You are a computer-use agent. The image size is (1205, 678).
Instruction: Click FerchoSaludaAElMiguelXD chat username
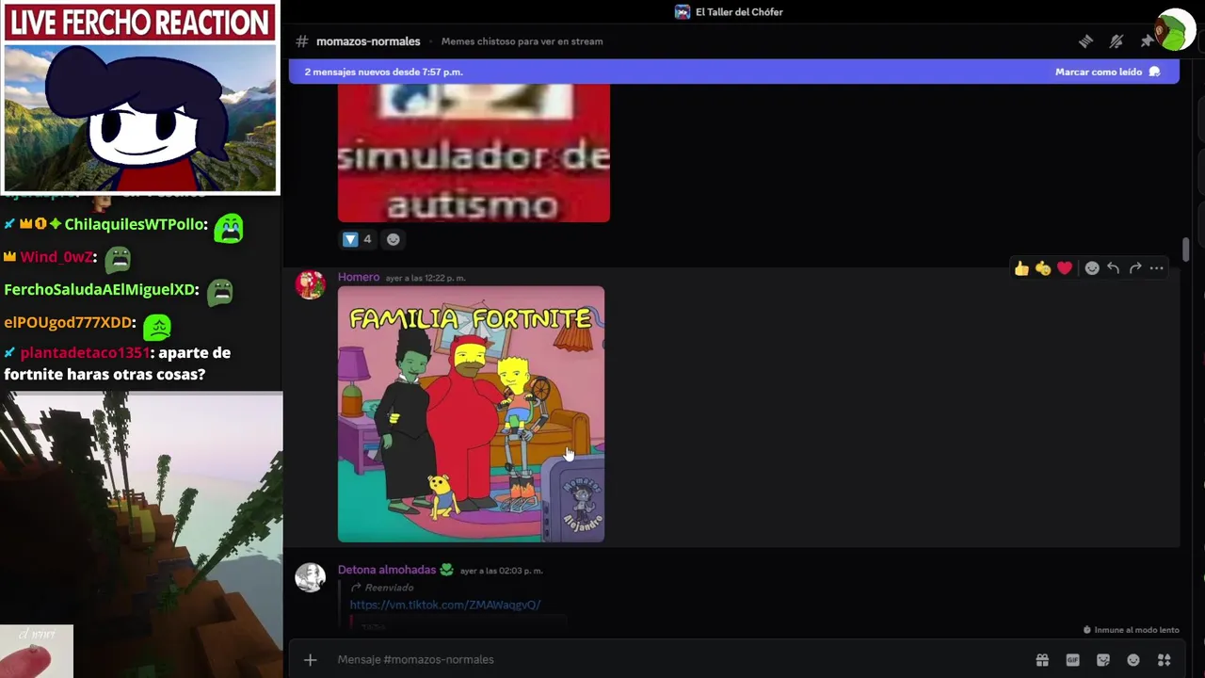click(100, 290)
